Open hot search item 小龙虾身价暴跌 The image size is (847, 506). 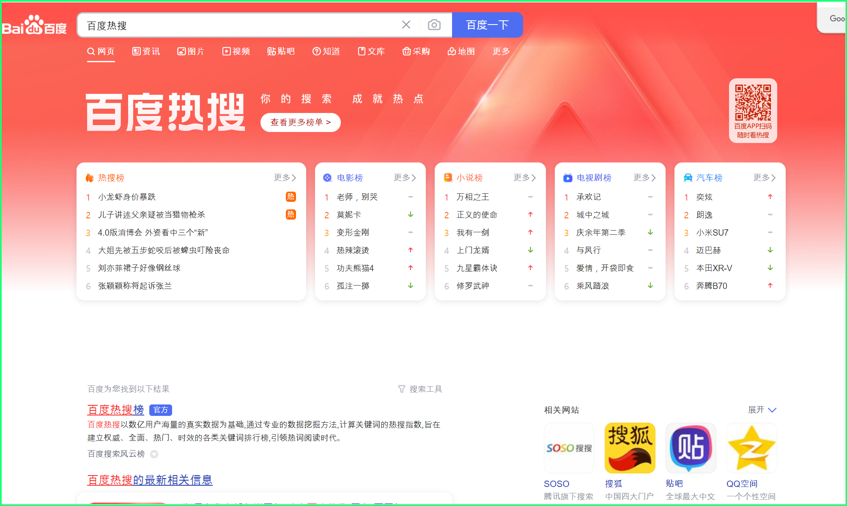(x=127, y=197)
